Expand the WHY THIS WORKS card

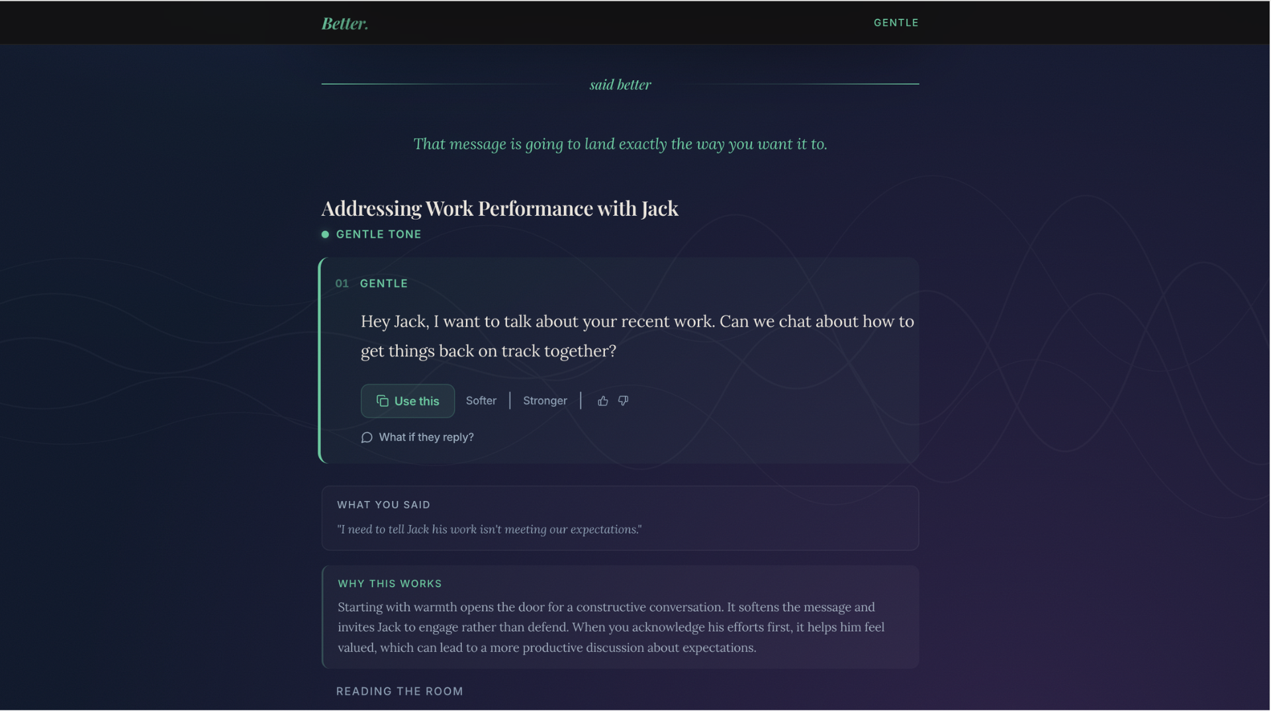pyautogui.click(x=620, y=616)
